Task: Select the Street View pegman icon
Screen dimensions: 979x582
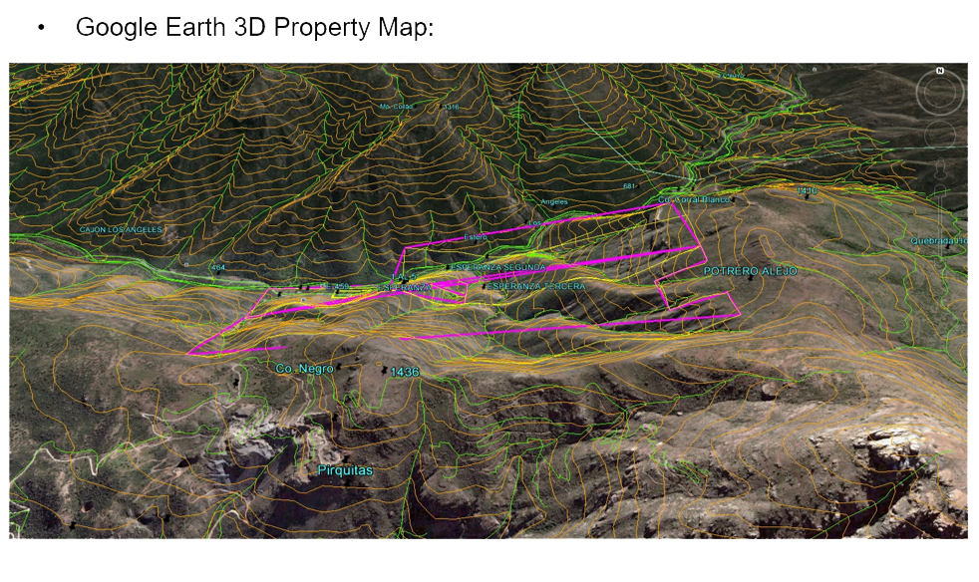Action: pyautogui.click(x=940, y=167)
